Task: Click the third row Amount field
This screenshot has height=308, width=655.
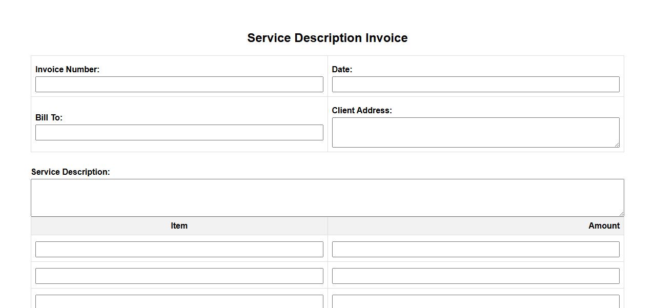Action: click(x=475, y=301)
